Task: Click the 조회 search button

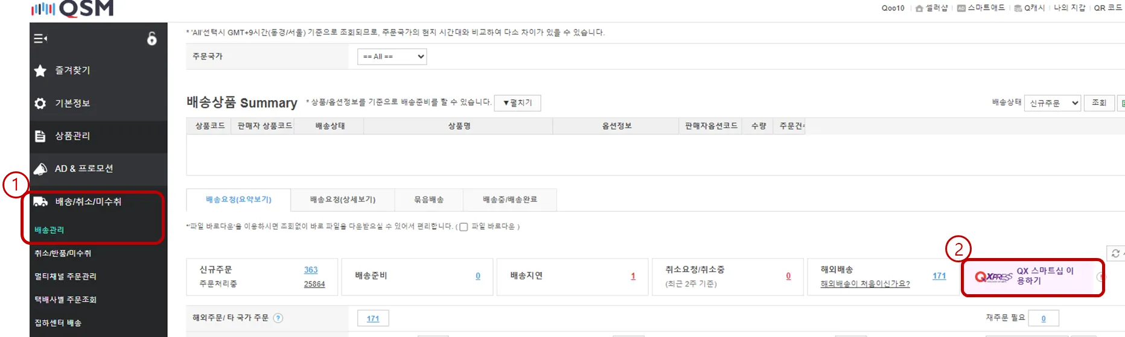Action: 1099,103
